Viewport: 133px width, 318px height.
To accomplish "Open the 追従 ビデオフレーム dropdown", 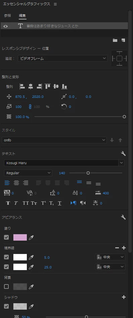I will [62, 58].
